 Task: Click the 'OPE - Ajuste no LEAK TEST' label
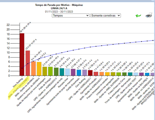(126, 88)
